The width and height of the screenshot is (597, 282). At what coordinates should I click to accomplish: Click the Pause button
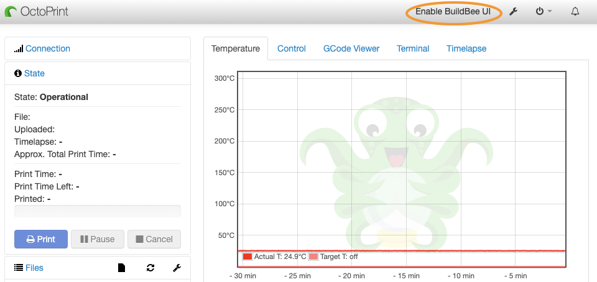pyautogui.click(x=98, y=239)
